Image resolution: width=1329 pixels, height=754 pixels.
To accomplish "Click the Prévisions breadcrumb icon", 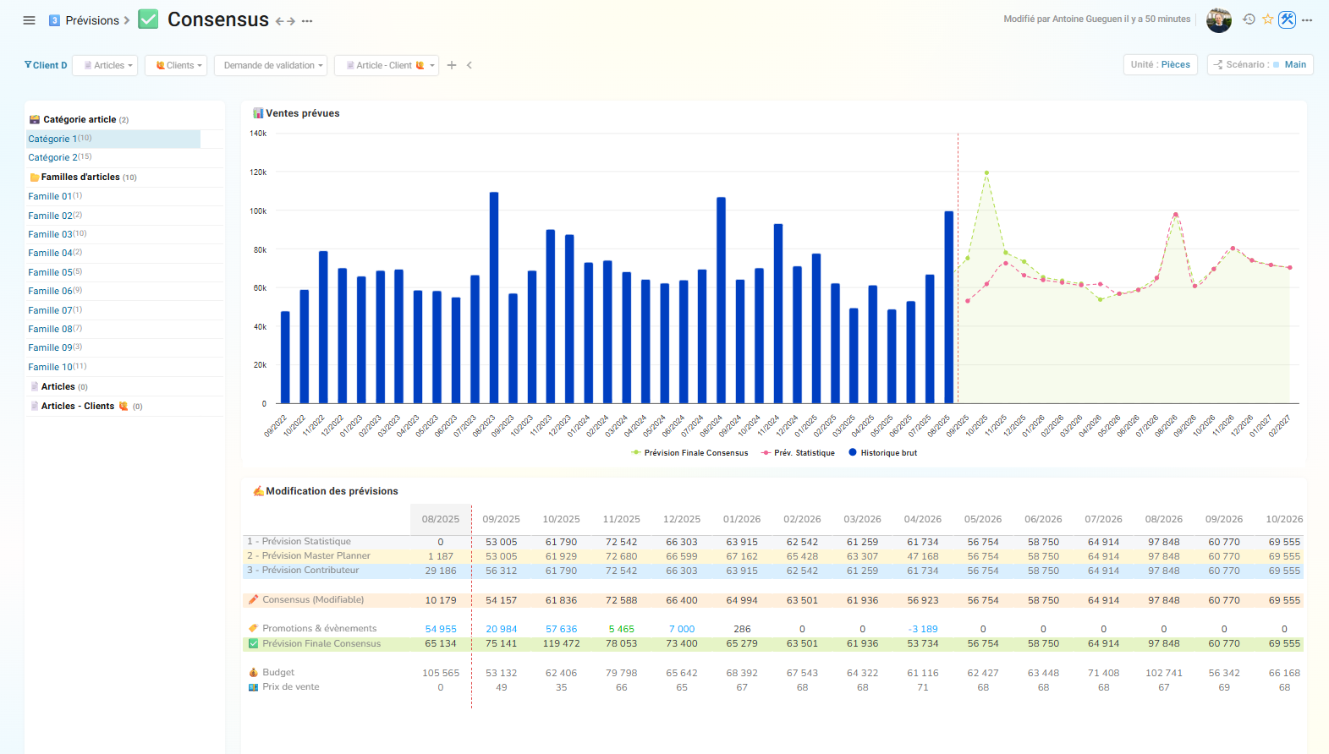I will 54,20.
